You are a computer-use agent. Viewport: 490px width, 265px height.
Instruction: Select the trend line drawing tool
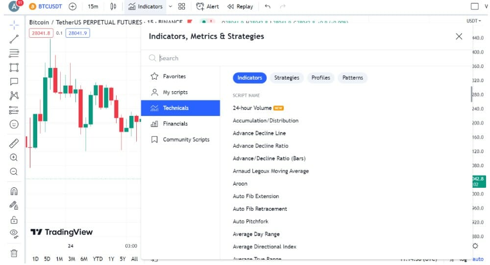(x=14, y=39)
